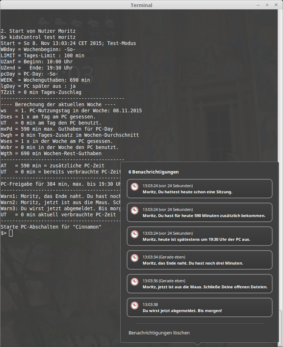Image resolution: width=283 pixels, height=347 pixels.
Task: Click timestamp '13:03:38' in last notification
Action: [150, 305]
